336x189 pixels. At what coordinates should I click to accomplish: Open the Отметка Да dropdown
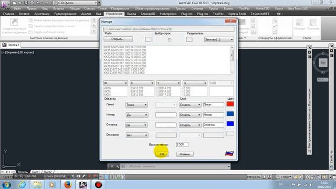(x=136, y=125)
